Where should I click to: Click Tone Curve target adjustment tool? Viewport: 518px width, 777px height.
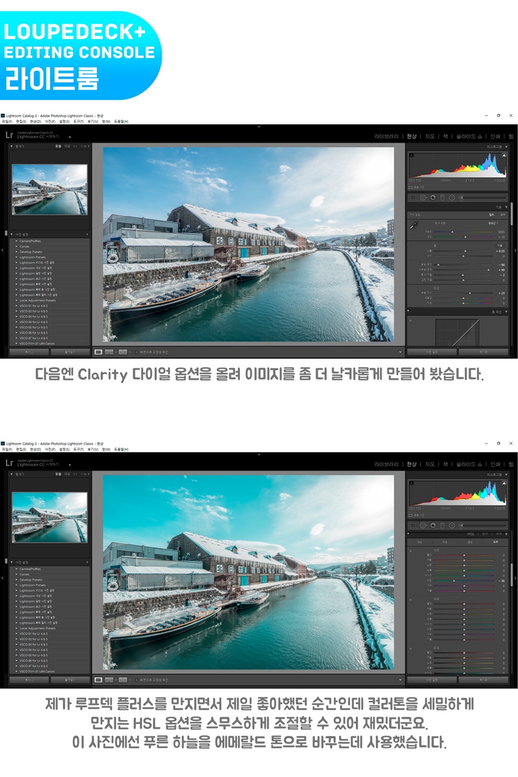410,321
